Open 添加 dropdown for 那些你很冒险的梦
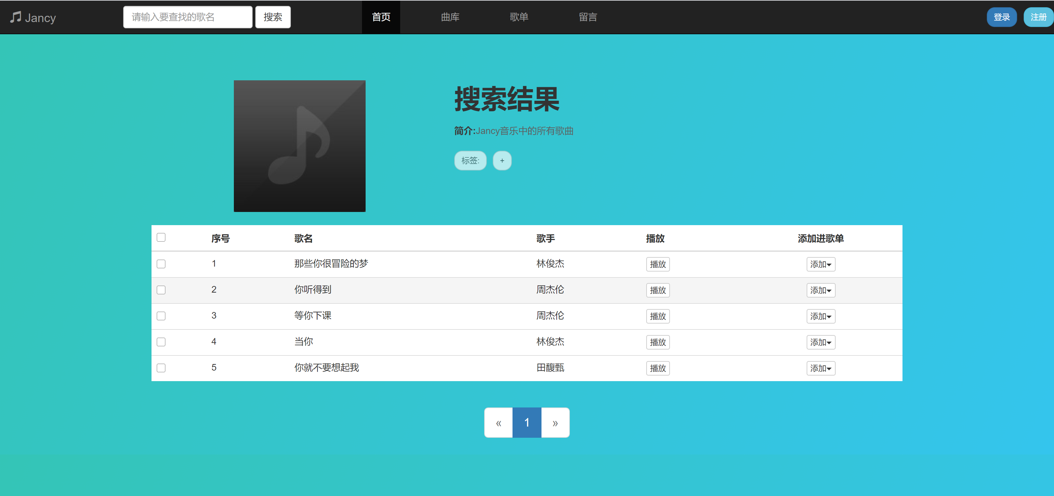 [x=820, y=264]
